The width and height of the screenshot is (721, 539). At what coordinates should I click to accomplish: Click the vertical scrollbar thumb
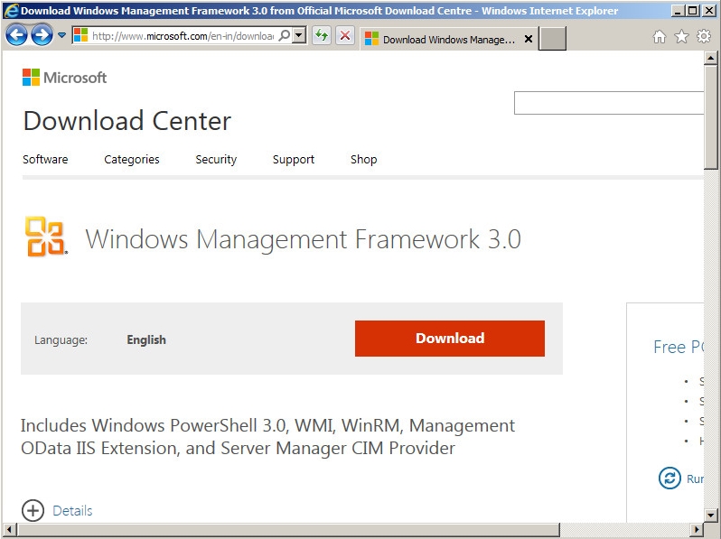click(x=710, y=117)
